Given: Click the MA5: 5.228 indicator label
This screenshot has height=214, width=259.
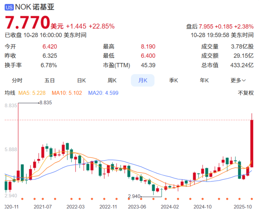Looking at the screenshot, I should (x=32, y=93).
